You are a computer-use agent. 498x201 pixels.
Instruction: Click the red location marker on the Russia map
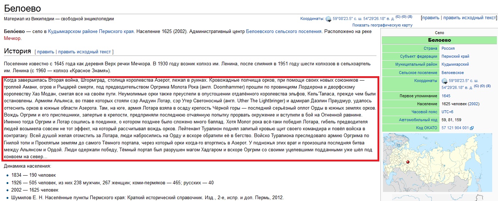407,162
